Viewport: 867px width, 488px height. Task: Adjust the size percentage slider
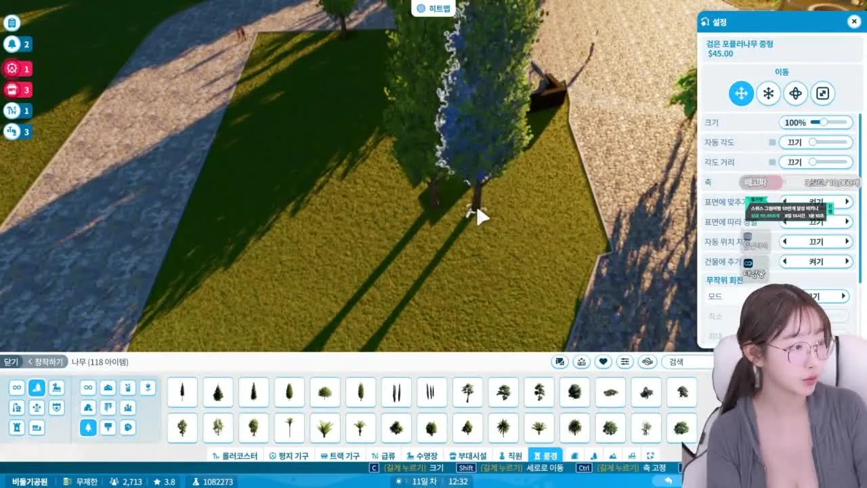816,123
